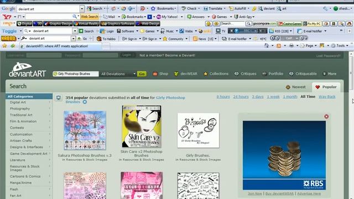Open the Skin Care v2 Photoshop Brushes thumbnail

[x=142, y=127]
